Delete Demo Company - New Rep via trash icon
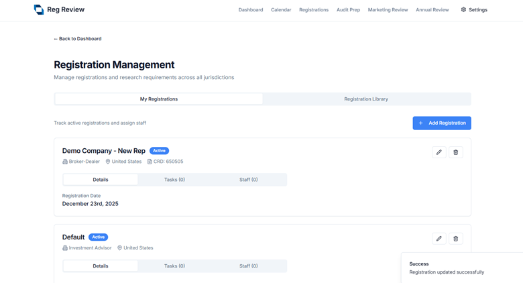523x283 pixels. point(456,152)
